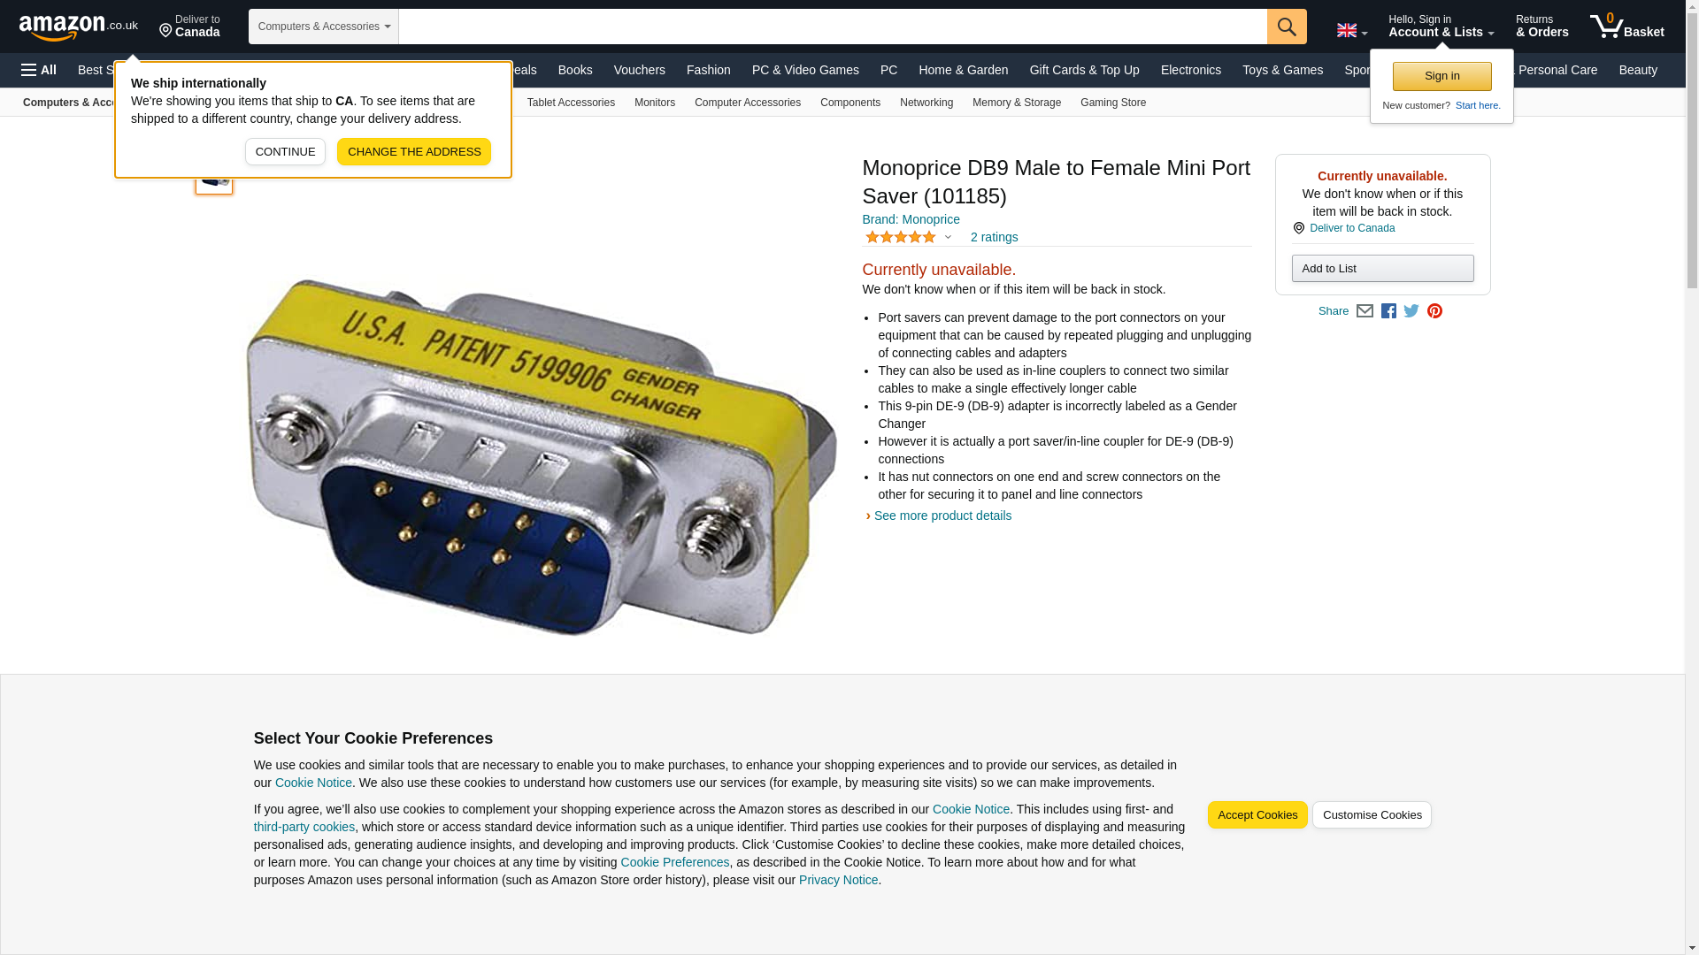Open the Amazon.co.uk home logo
1699x955 pixels.
[x=79, y=27]
